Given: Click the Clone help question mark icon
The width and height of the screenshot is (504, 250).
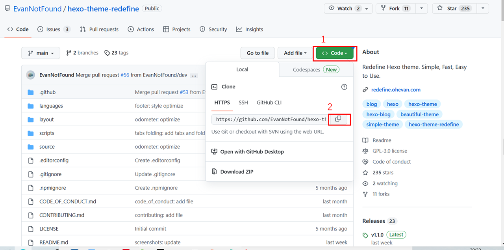Looking at the screenshot, I should [344, 87].
